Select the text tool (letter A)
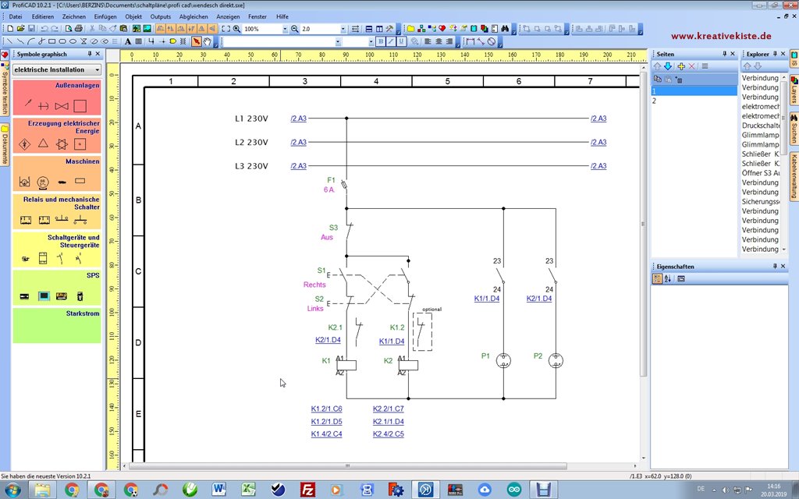The image size is (799, 499). click(x=128, y=41)
